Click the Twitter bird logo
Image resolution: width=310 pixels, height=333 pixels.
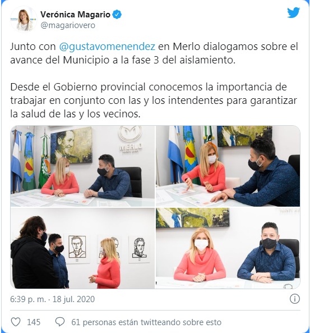293,13
